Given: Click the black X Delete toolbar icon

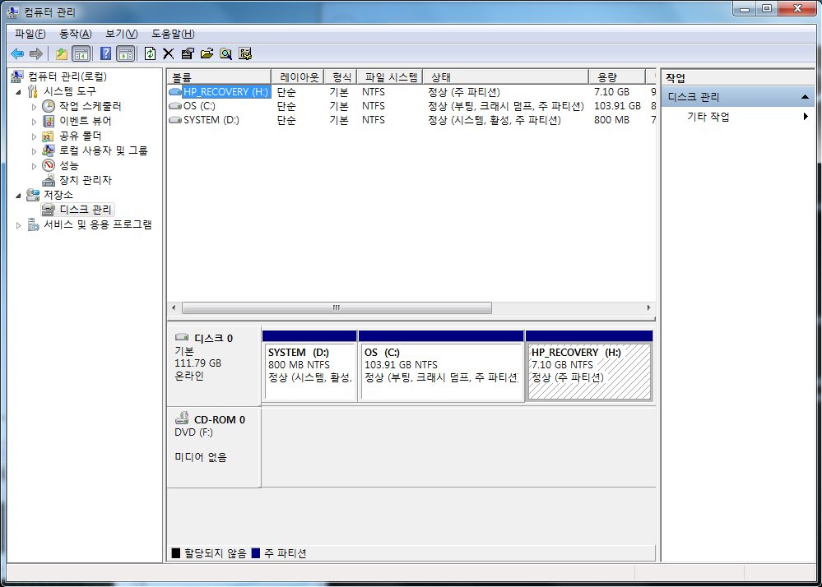Looking at the screenshot, I should [169, 53].
